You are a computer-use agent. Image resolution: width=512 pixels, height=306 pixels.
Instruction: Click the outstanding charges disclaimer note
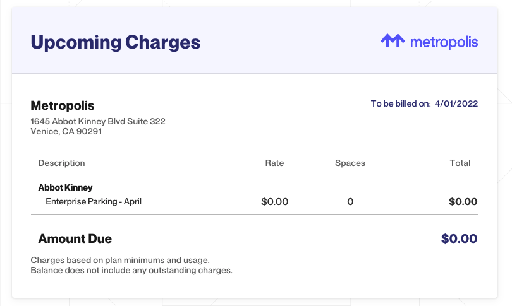tap(131, 271)
